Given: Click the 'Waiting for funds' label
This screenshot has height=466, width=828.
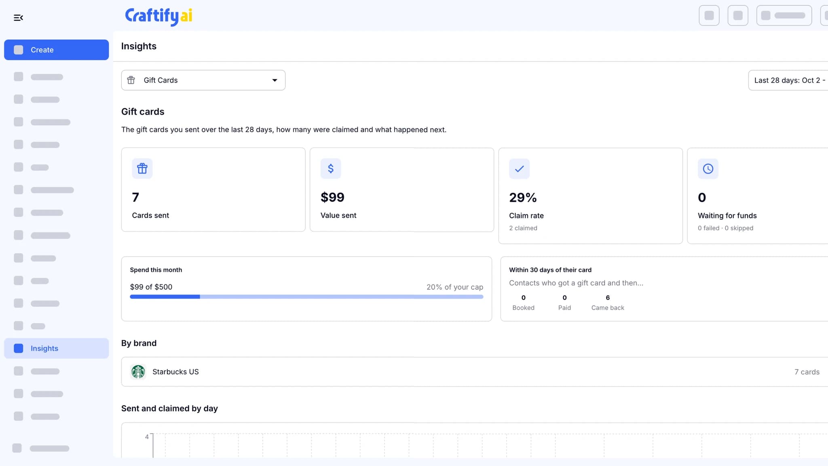Looking at the screenshot, I should (x=727, y=216).
